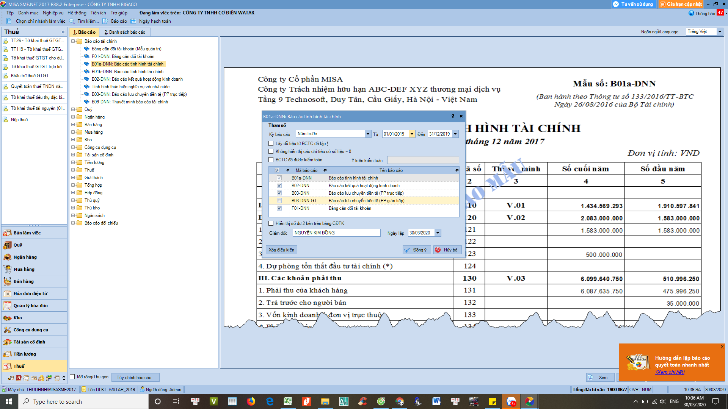Check the B03-DNN-GT report row checkbox

[x=279, y=201]
